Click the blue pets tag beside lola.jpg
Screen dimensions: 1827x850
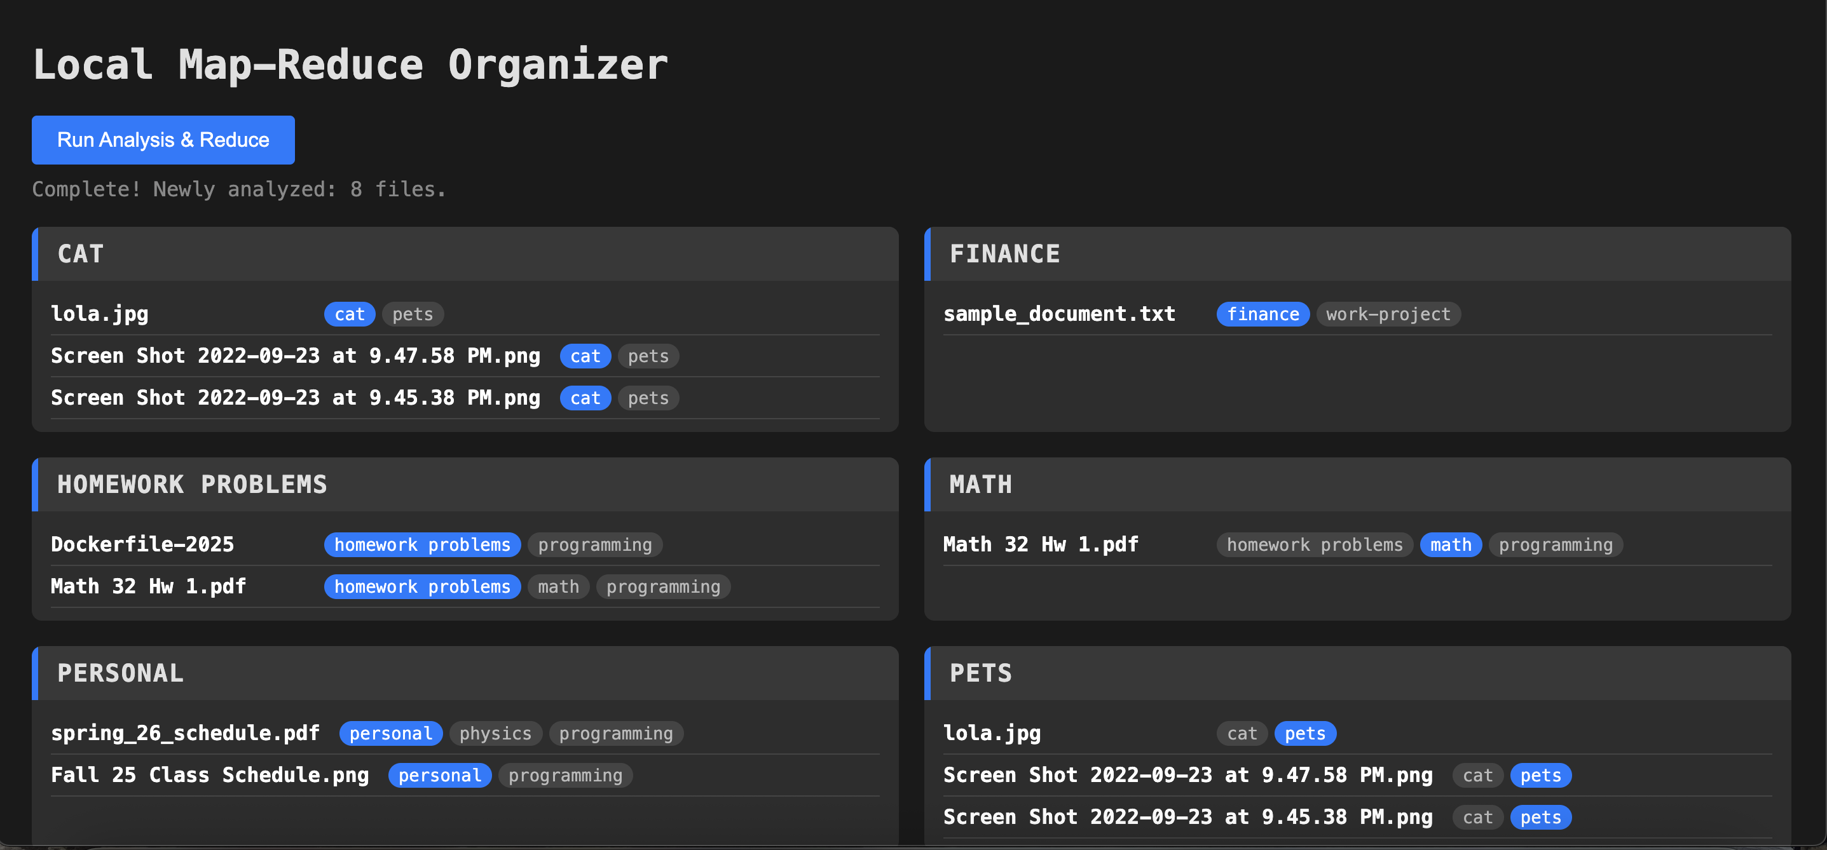click(1304, 733)
